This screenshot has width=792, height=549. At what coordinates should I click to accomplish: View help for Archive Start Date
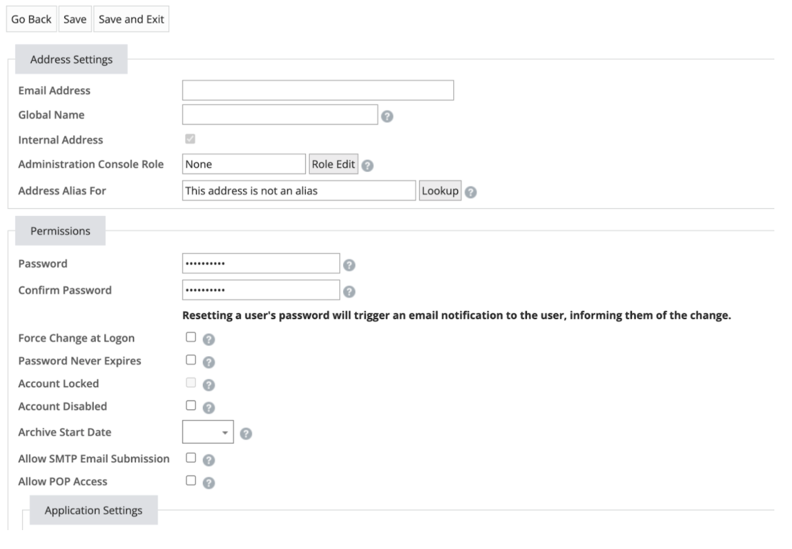pyautogui.click(x=247, y=433)
